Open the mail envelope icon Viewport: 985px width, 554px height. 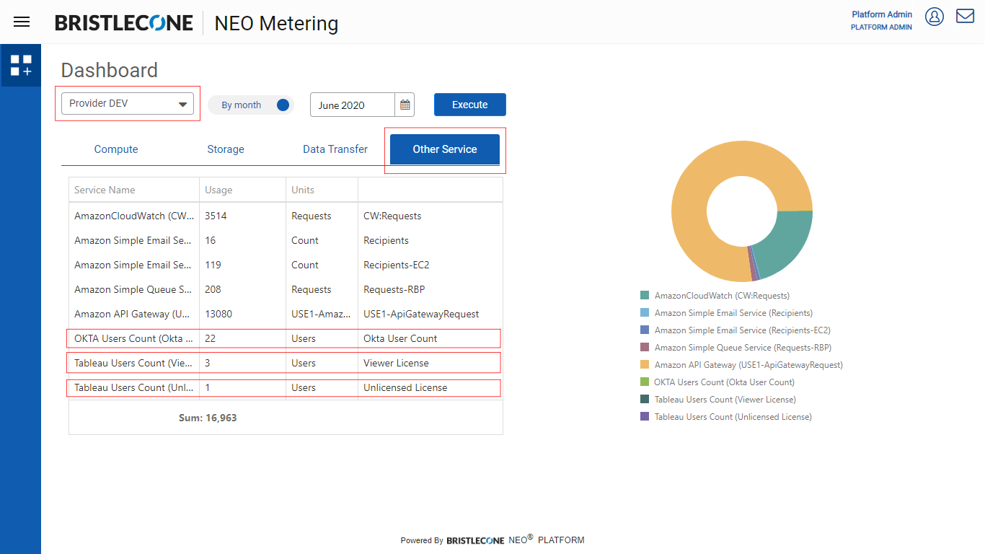click(x=965, y=16)
